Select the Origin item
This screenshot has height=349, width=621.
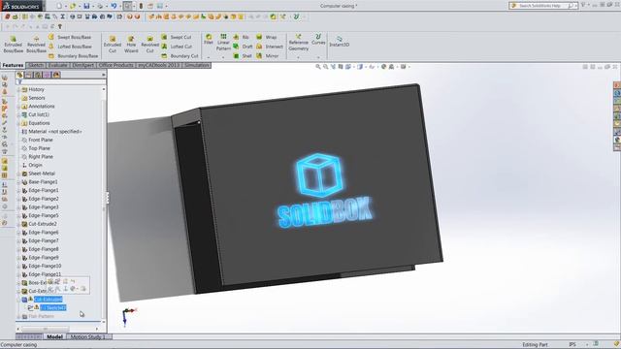coord(35,165)
